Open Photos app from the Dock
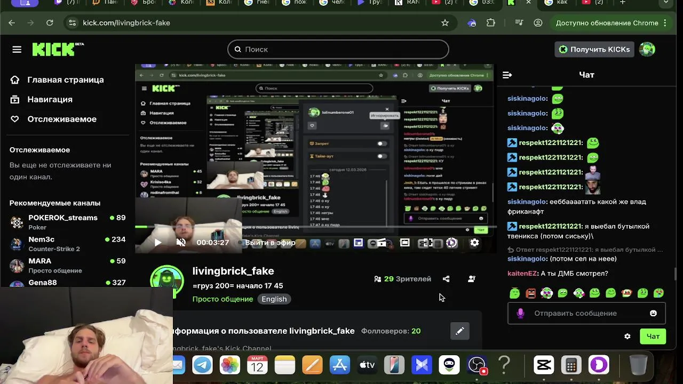 (x=230, y=365)
